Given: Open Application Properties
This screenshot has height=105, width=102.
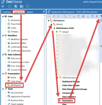Looking at the screenshot, I should (x=21, y=97).
